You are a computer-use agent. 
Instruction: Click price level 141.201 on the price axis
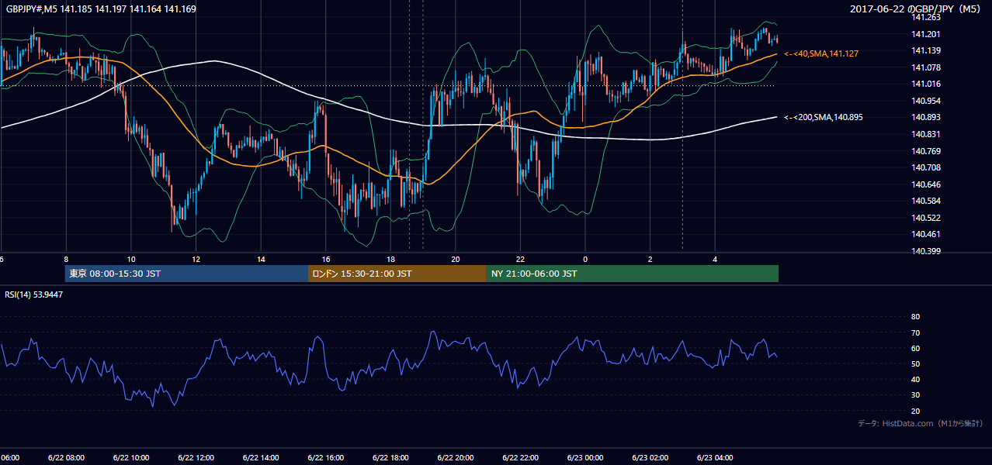(925, 34)
